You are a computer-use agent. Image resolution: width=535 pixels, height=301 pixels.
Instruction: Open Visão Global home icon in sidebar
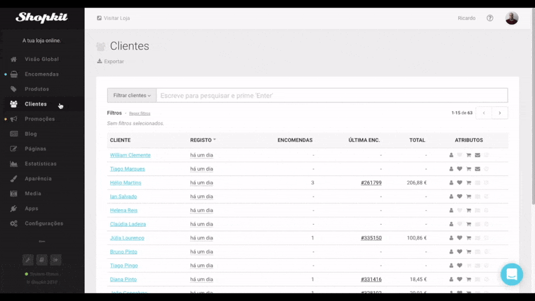pyautogui.click(x=13, y=60)
